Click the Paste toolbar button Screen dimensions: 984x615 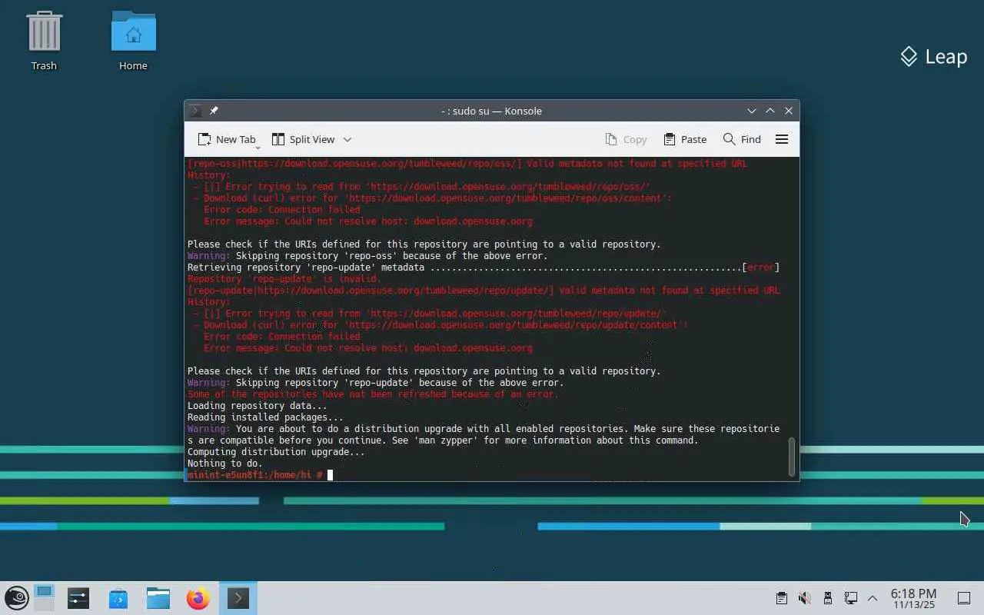(685, 139)
